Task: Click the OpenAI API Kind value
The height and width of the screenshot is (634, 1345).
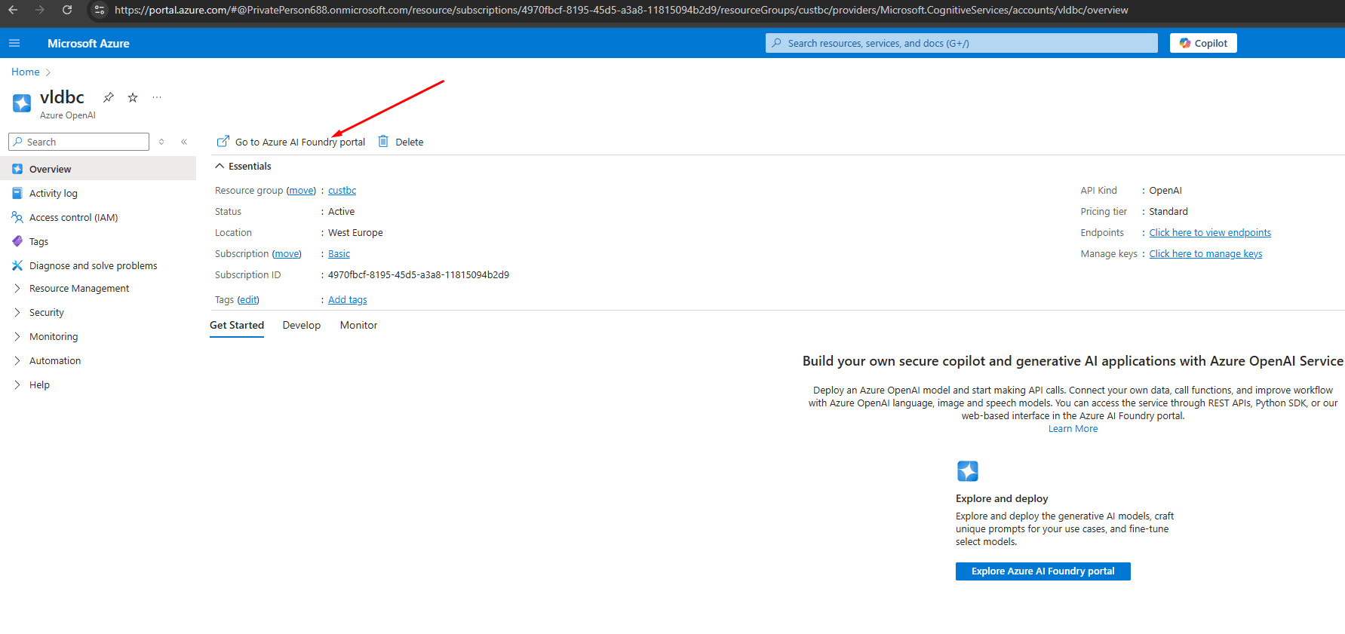Action: coord(1165,191)
